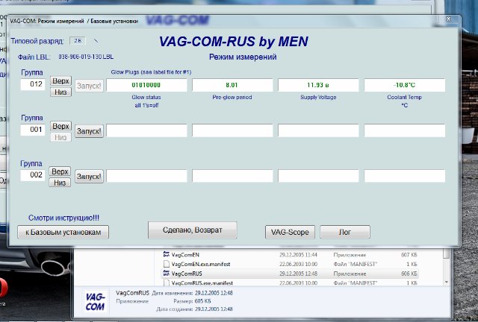
Task: Select VagComEN file icon in Explorer
Action: pos(166,254)
